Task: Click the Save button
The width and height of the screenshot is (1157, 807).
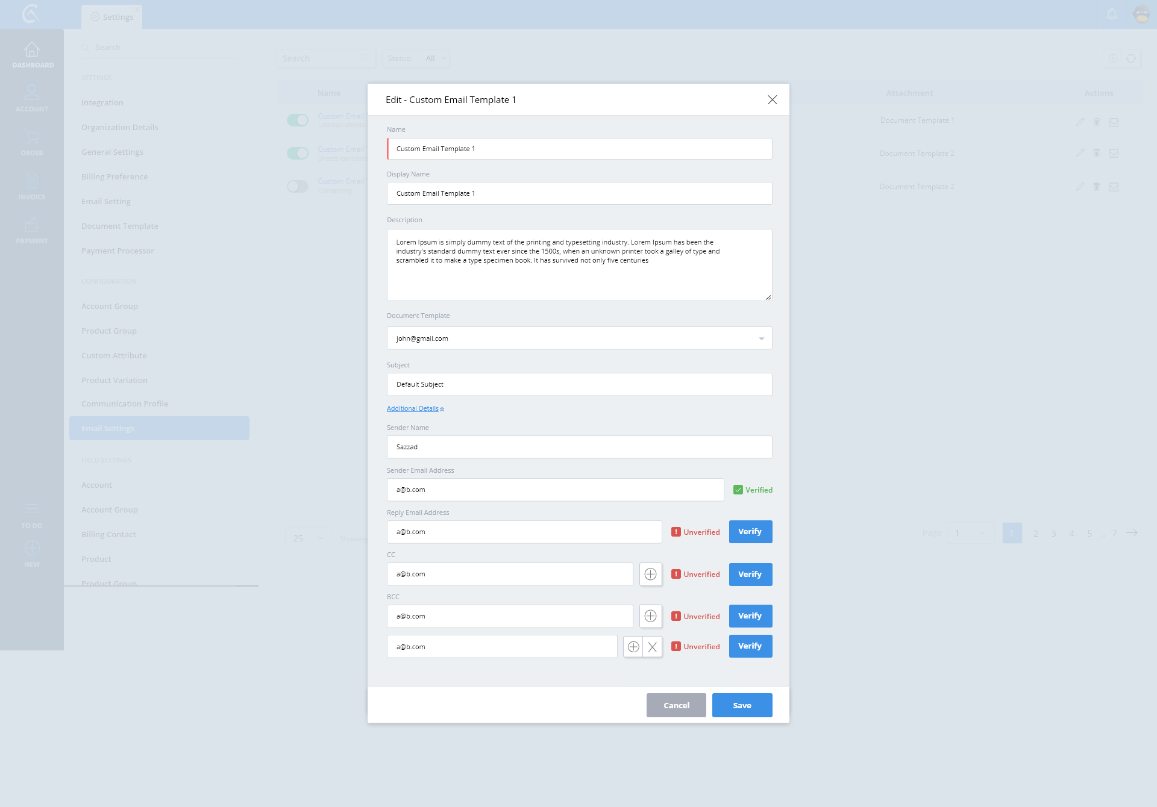Action: pyautogui.click(x=742, y=705)
